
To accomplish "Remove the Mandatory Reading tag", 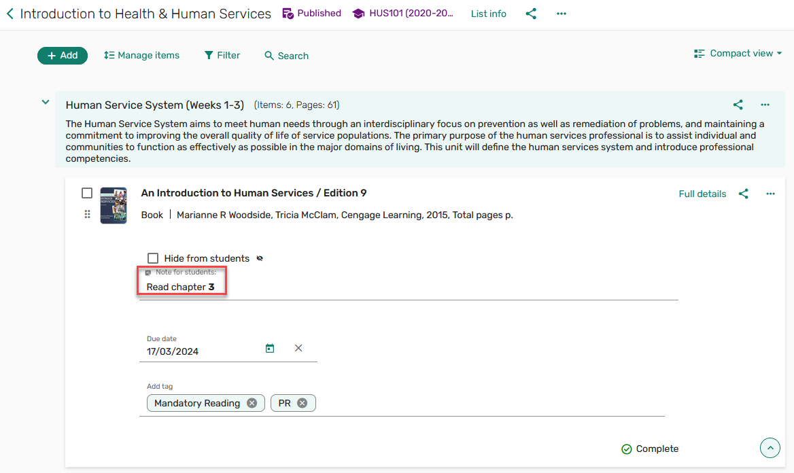I will tap(252, 403).
